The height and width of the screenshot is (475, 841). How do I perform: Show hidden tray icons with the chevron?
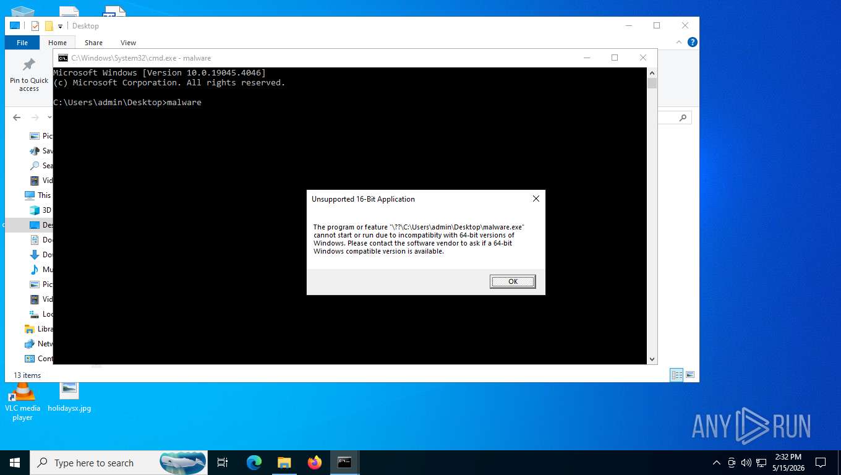(x=717, y=463)
